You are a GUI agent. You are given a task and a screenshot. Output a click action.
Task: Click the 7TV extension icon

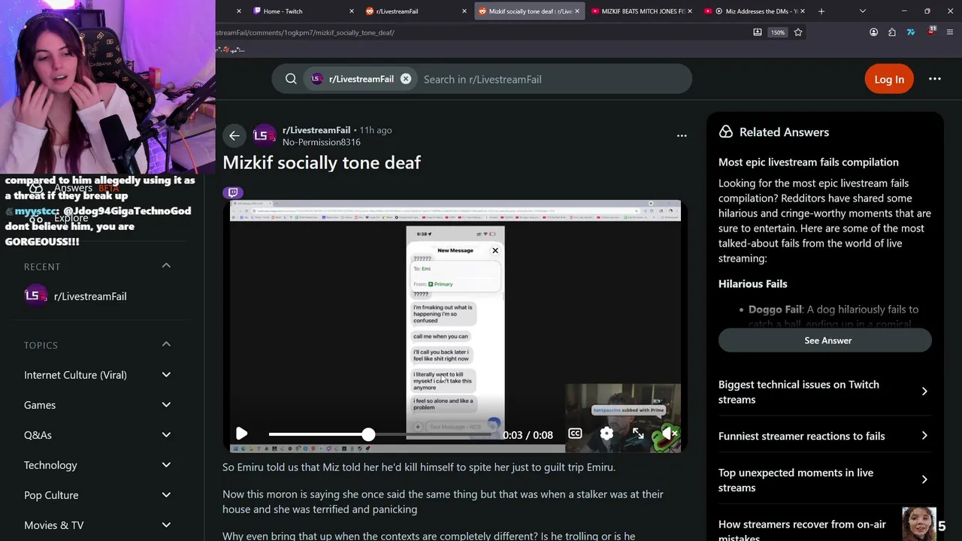point(911,32)
